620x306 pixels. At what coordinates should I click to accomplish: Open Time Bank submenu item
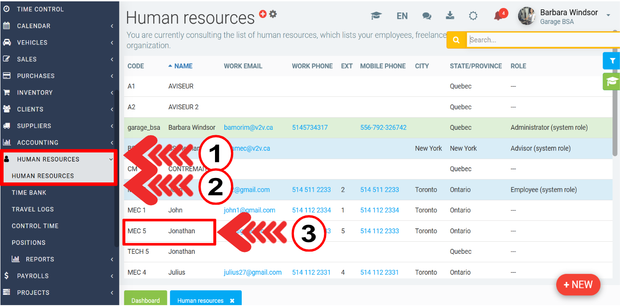coord(29,192)
